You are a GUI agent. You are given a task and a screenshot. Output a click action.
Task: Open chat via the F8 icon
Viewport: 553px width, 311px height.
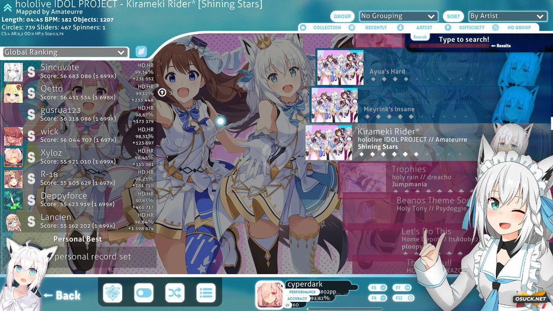(x=378, y=298)
